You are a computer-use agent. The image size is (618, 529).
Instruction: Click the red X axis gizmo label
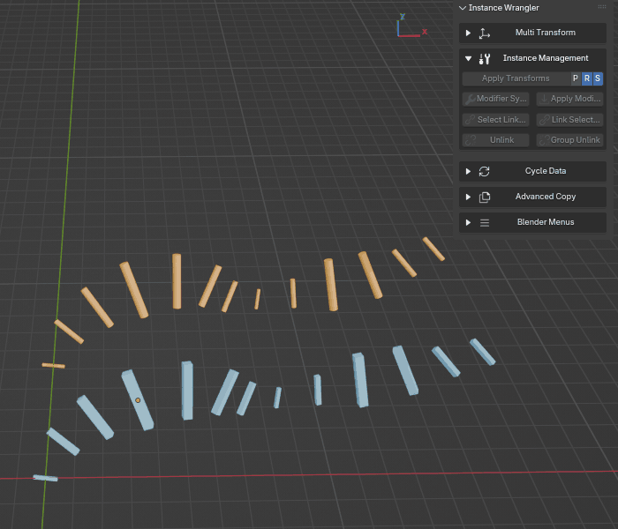[x=425, y=32]
